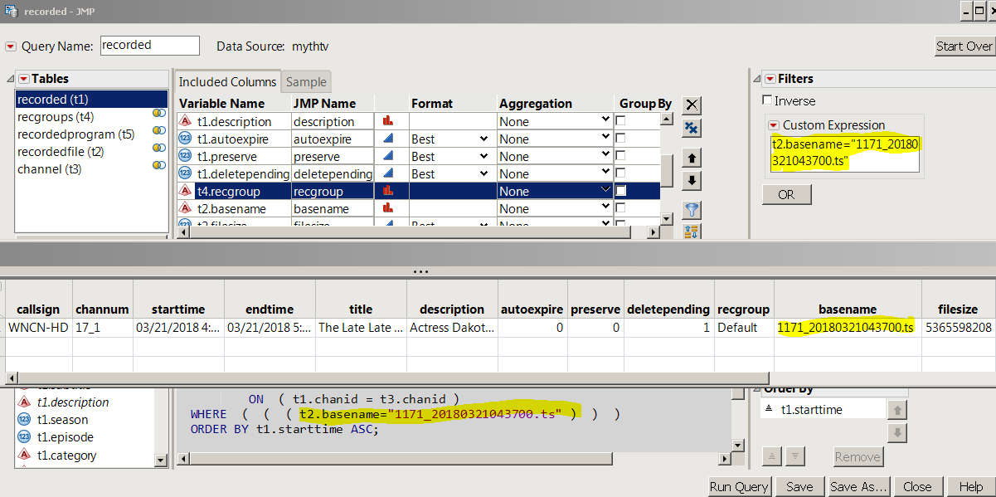The width and height of the screenshot is (996, 497).
Task: Move the recgroup column up using arrow icon
Action: pos(692,158)
